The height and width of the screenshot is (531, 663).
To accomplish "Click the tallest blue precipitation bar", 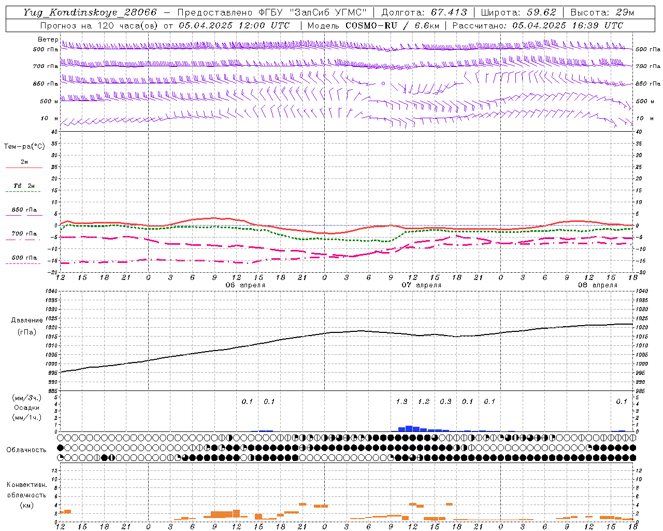I will pos(409,428).
